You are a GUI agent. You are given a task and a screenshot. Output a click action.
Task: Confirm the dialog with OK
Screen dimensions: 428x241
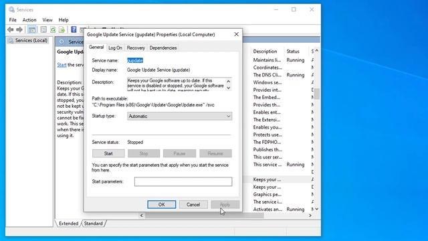(161, 204)
